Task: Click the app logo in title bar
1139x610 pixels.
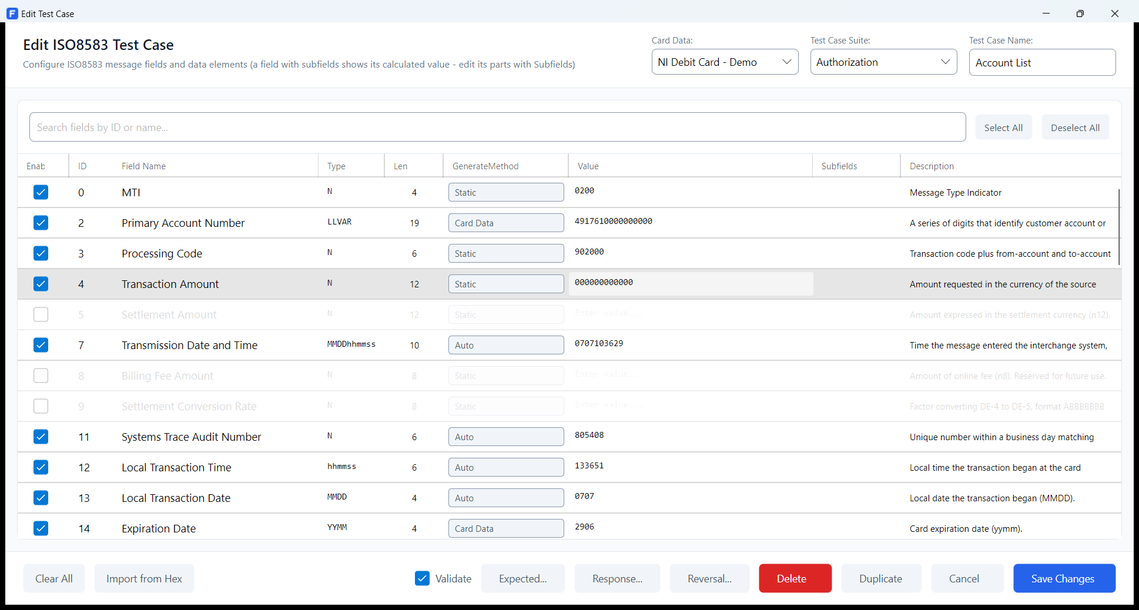Action: [12, 14]
